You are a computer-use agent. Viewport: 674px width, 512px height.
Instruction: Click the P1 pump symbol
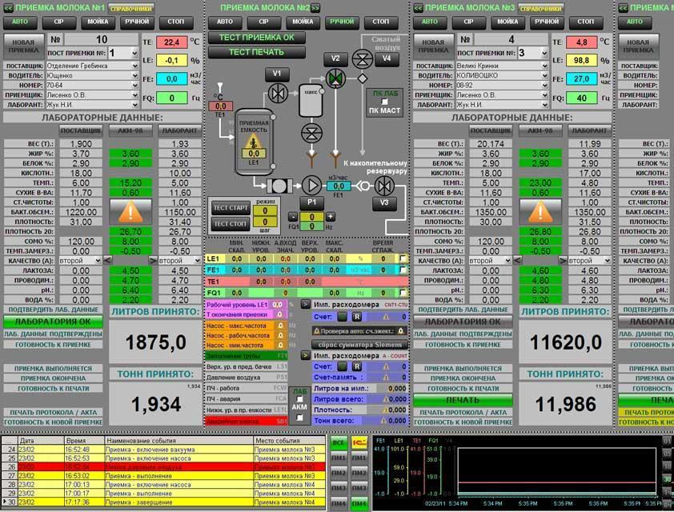click(312, 186)
